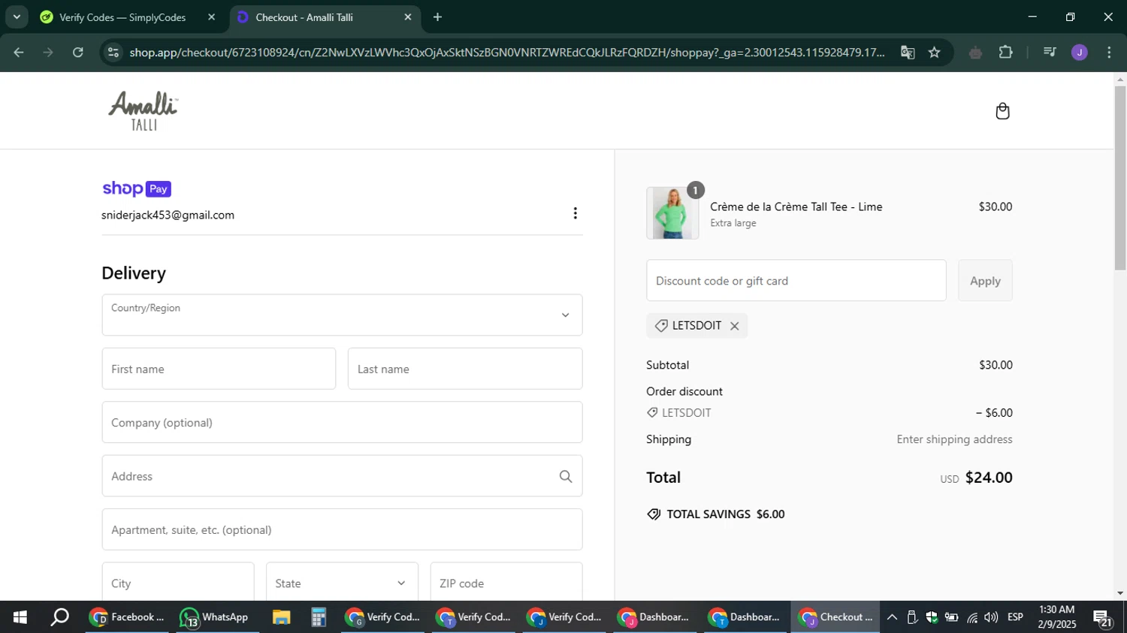Image resolution: width=1127 pixels, height=633 pixels.
Task: Click the address search magnifier icon
Action: (566, 476)
